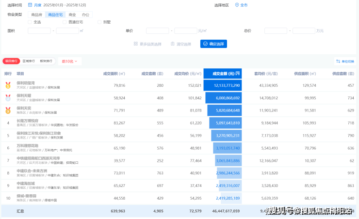
Task: Click the maximum 面积 input field
Action: pos(67,31)
